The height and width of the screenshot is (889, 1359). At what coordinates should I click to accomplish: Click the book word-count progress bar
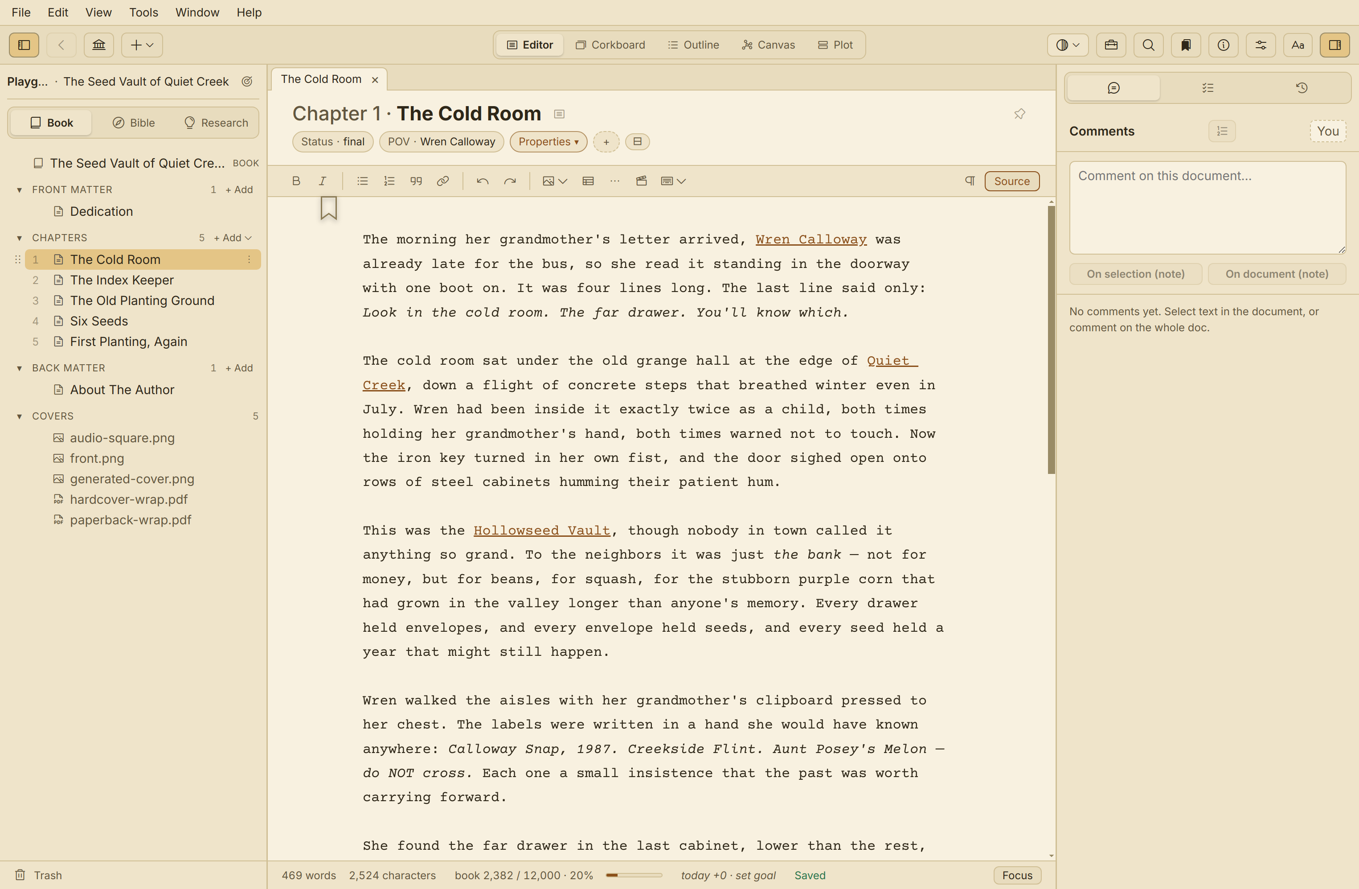pos(634,875)
